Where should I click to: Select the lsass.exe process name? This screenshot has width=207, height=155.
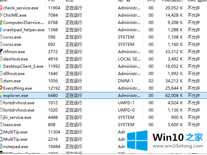12,125
